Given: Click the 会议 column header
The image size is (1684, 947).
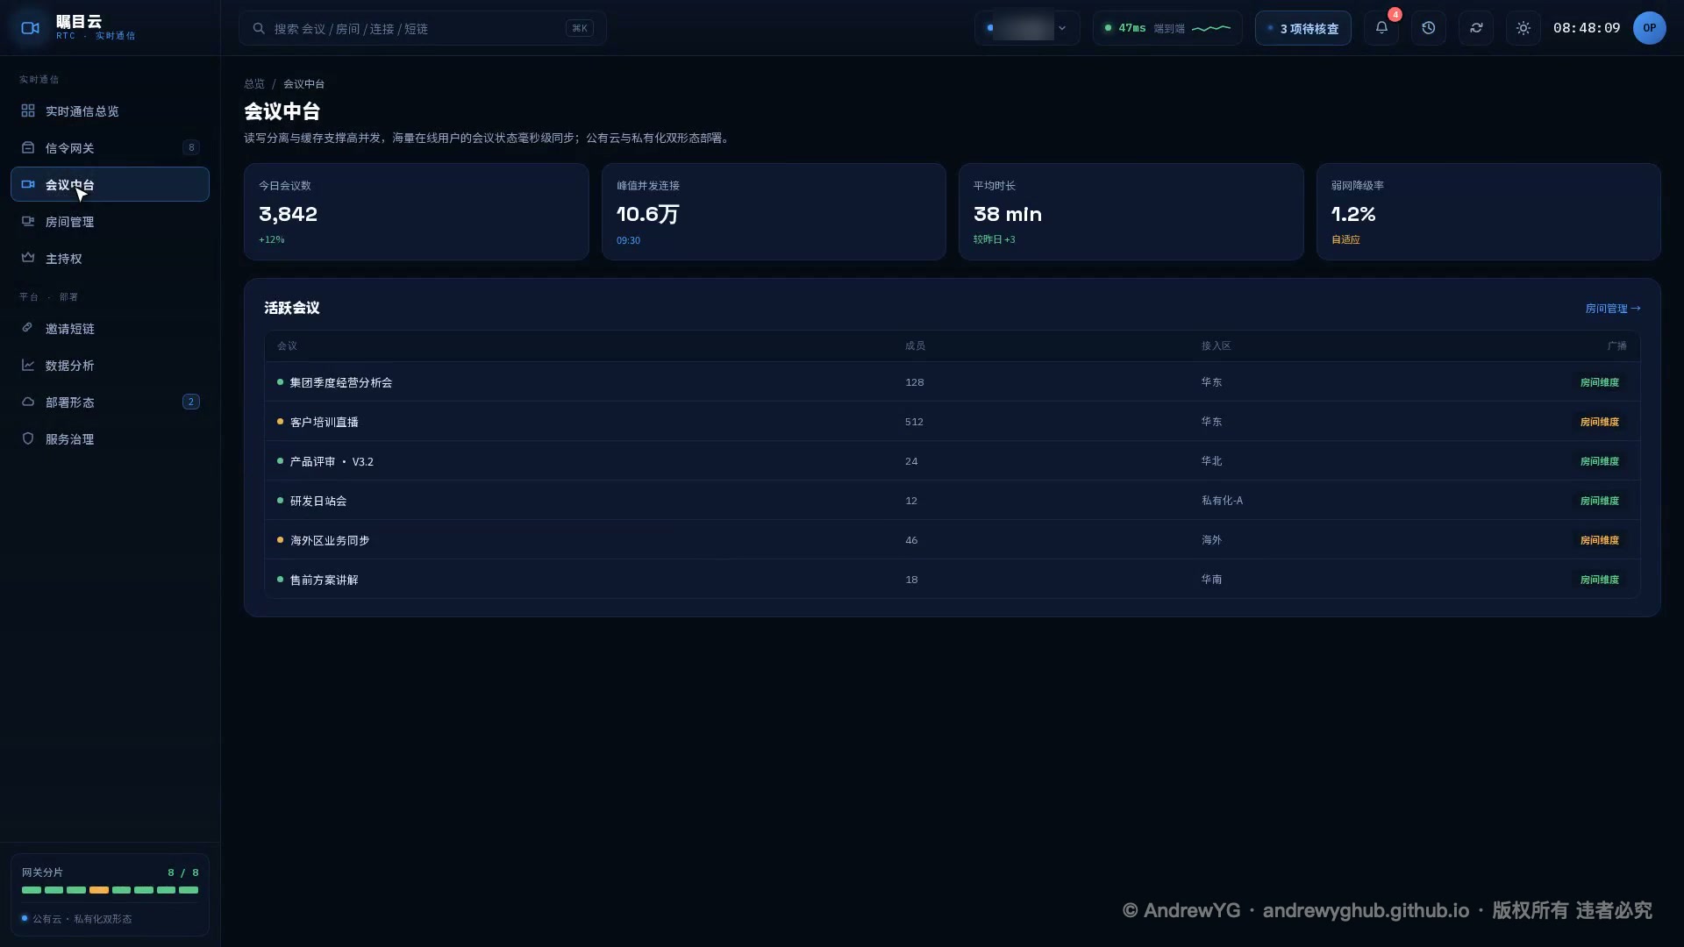Looking at the screenshot, I should click(287, 345).
